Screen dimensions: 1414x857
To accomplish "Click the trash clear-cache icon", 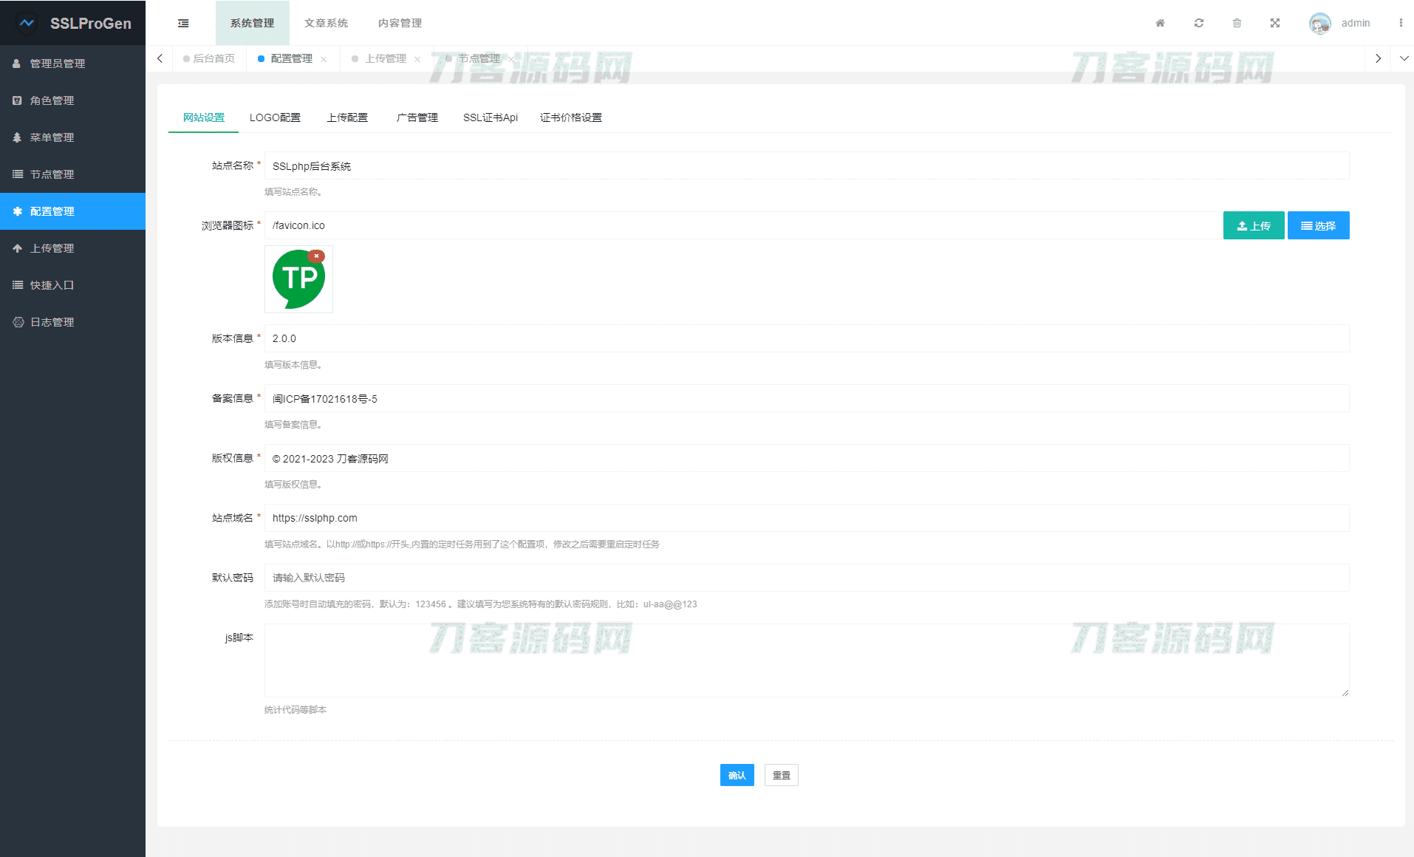I will (x=1237, y=23).
